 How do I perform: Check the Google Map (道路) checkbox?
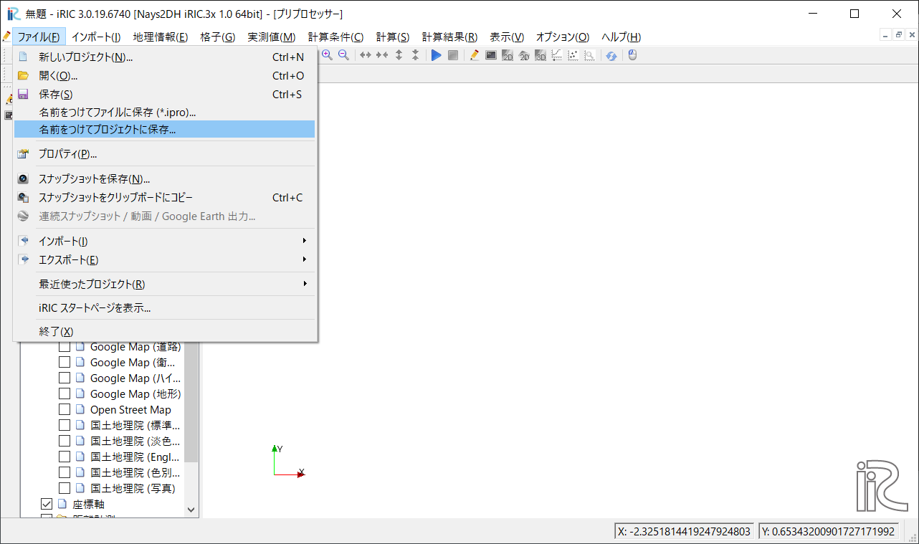65,347
